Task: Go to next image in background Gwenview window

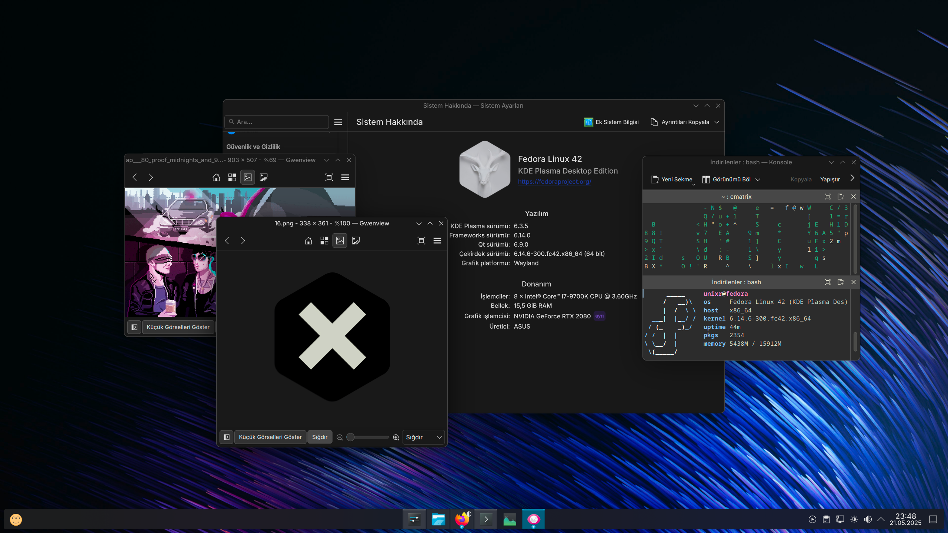Action: click(151, 177)
